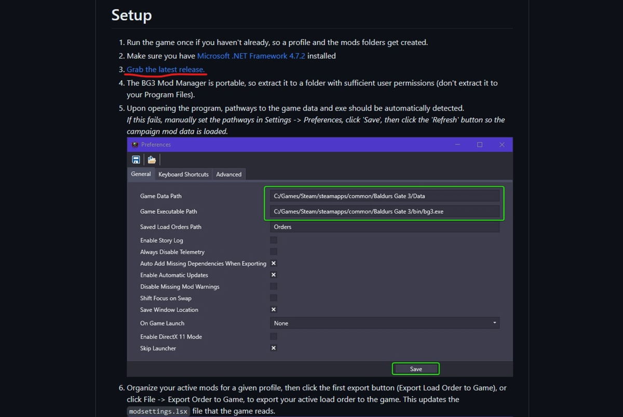Open the On Game Launch dropdown
The width and height of the screenshot is (623, 417).
tap(384, 322)
